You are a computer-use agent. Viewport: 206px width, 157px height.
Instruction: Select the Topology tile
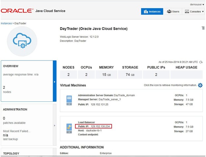coord(26,153)
